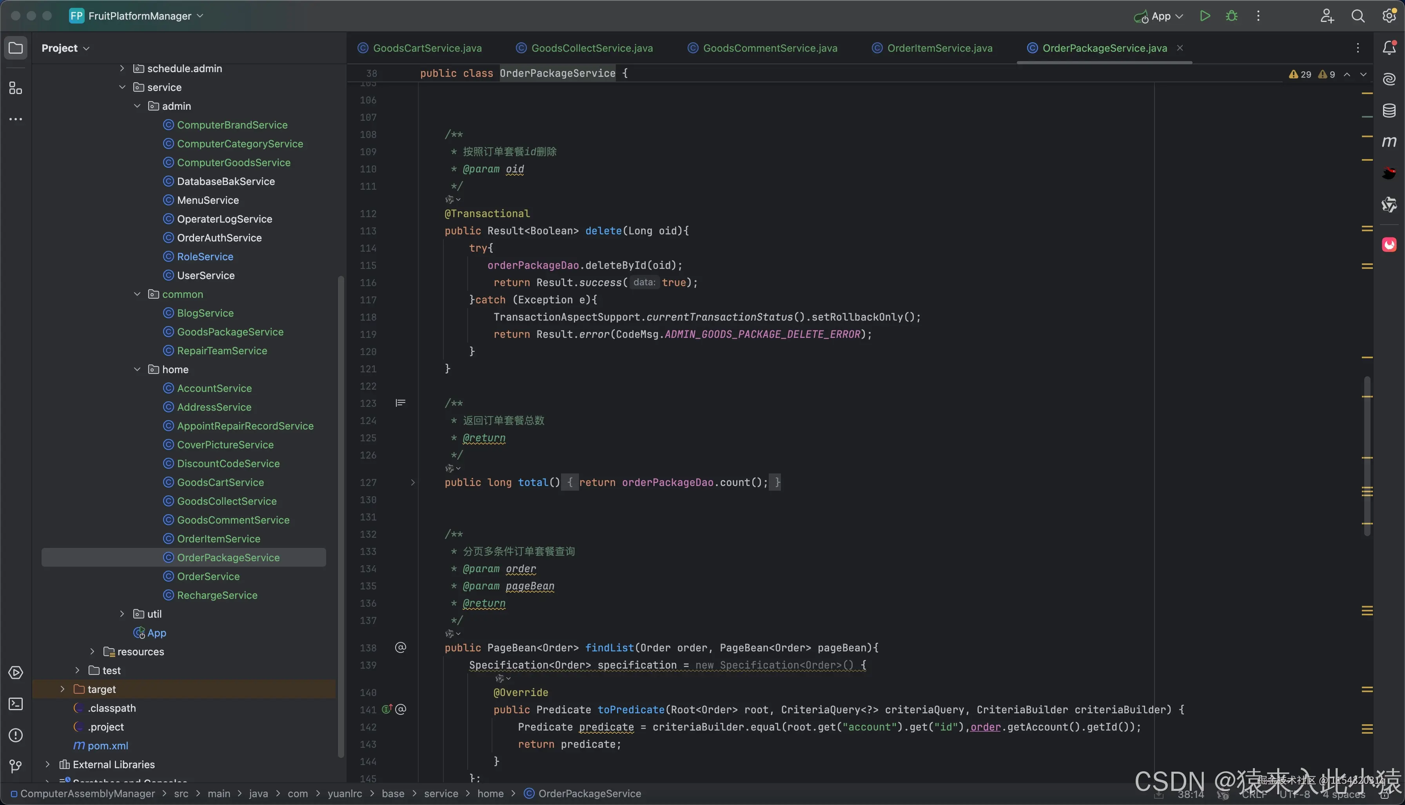
Task: Switch to the GoodsCartService.java tab
Action: pyautogui.click(x=427, y=48)
